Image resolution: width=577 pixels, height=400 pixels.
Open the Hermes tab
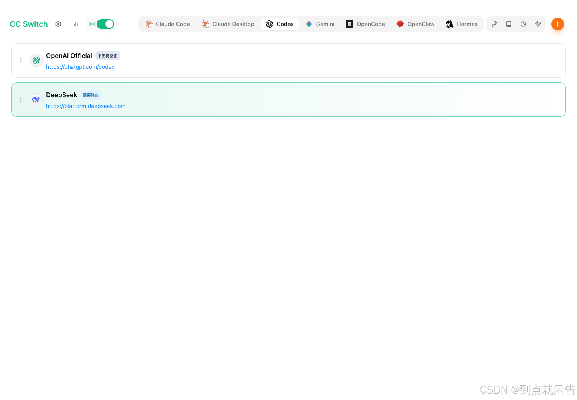click(x=462, y=24)
